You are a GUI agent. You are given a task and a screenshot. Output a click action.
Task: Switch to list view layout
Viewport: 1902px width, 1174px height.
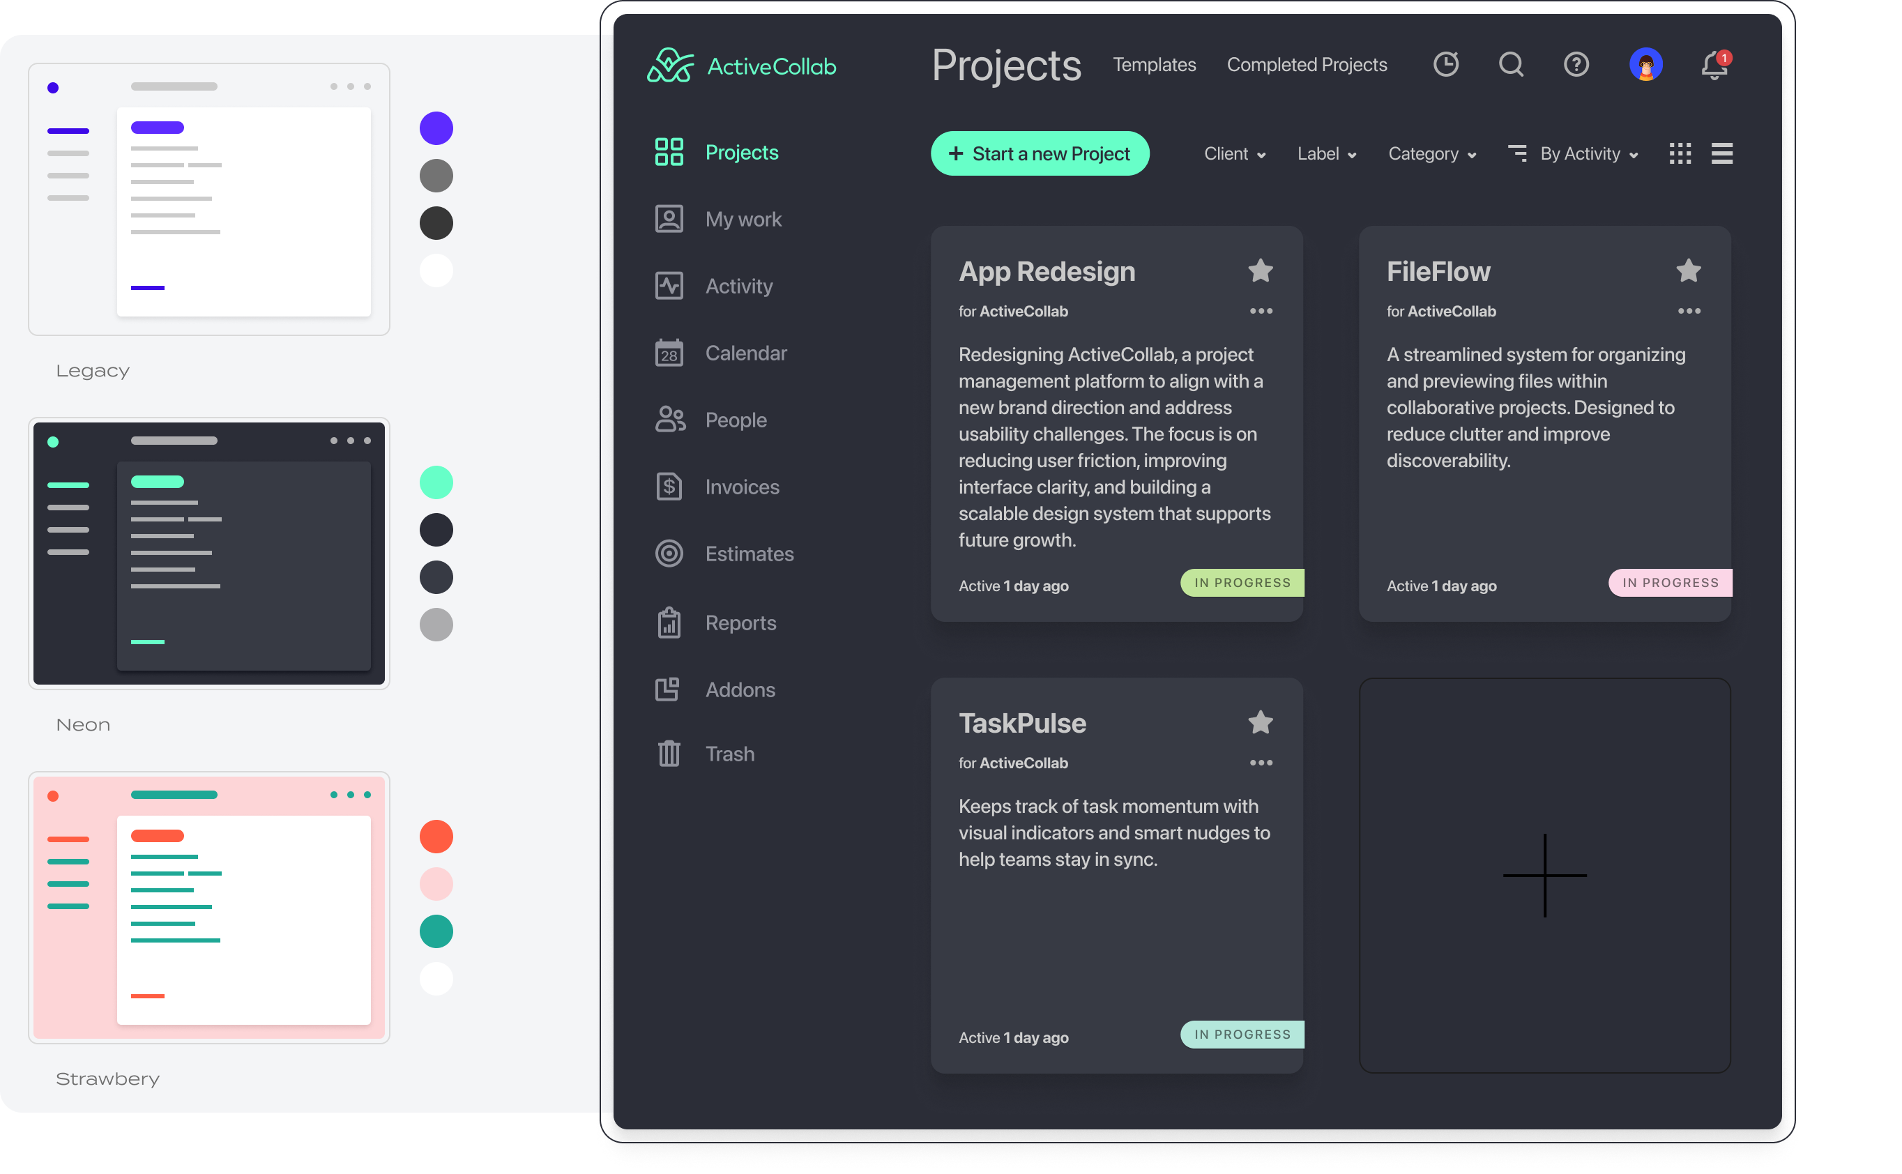1721,154
